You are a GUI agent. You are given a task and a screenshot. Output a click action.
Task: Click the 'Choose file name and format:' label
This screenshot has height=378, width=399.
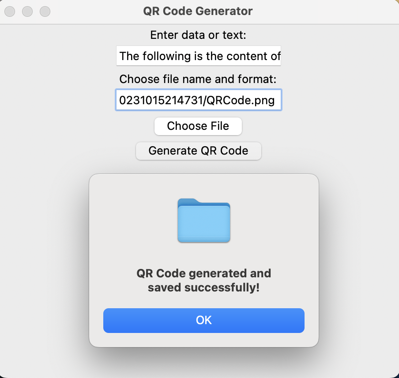tap(198, 79)
